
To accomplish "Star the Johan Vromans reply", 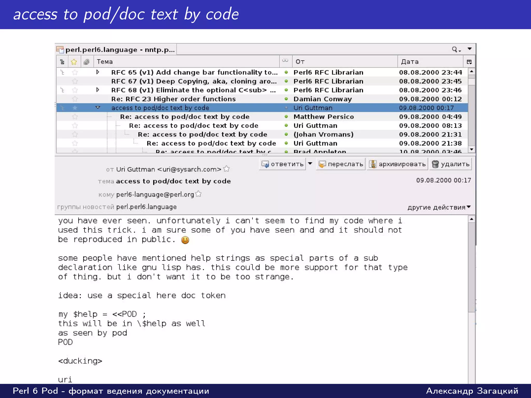I will (x=75, y=134).
